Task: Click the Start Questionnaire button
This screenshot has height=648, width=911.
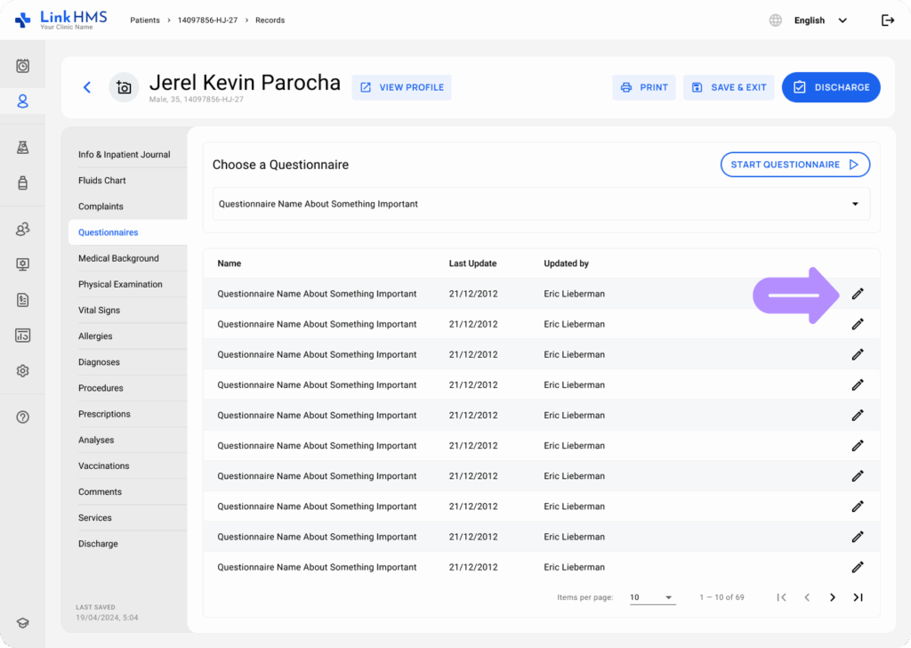Action: [794, 165]
